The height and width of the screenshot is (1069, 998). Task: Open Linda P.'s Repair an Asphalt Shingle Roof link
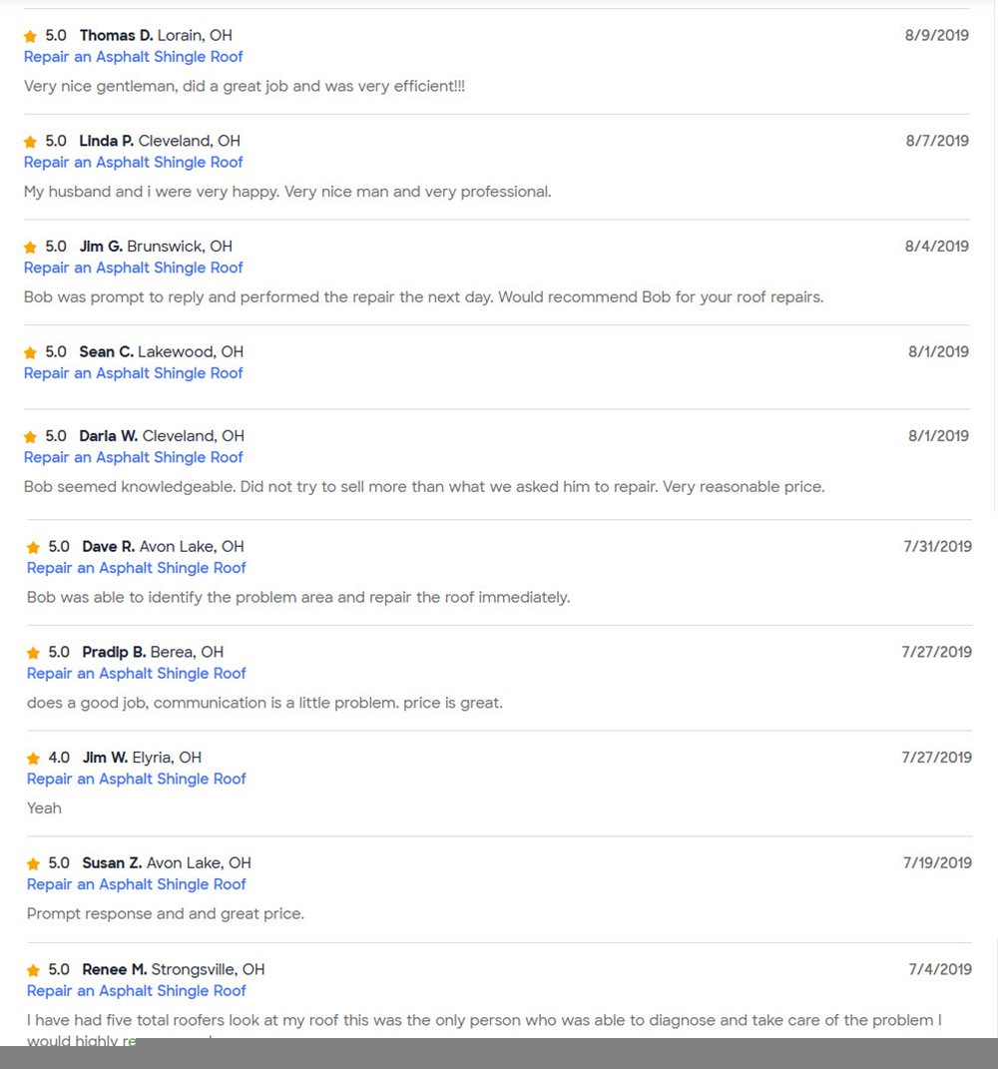click(133, 162)
